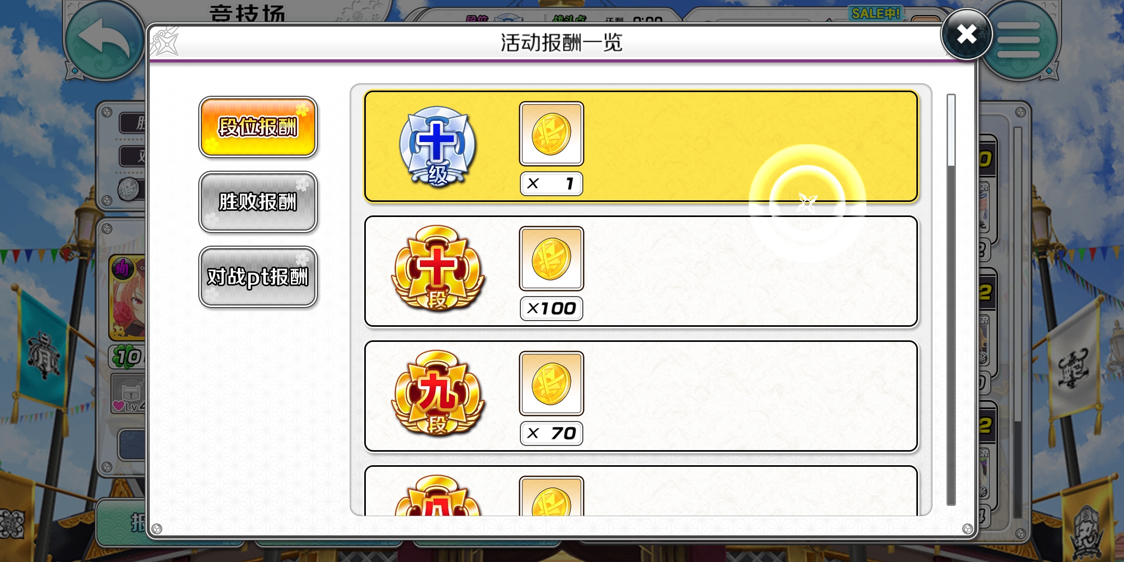The image size is (1124, 562).
Task: Tap the x100 quantity label
Action: coord(552,309)
